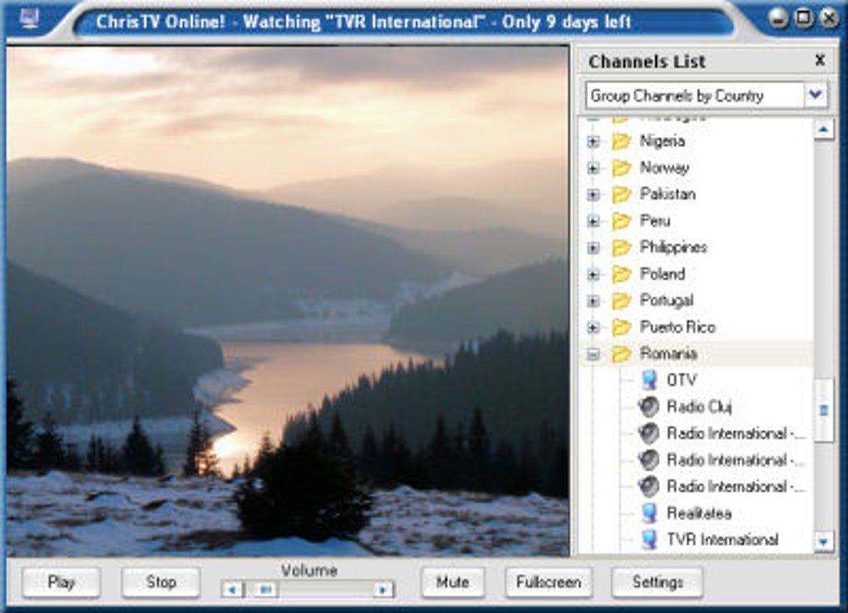This screenshot has height=613, width=848.
Task: Collapse the Romania country group
Action: coord(594,354)
